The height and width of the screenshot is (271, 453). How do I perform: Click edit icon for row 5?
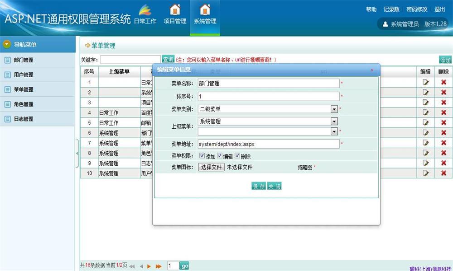(425, 122)
